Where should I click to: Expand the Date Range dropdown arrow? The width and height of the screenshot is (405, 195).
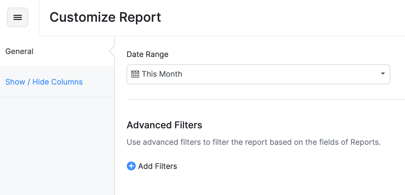pos(383,74)
